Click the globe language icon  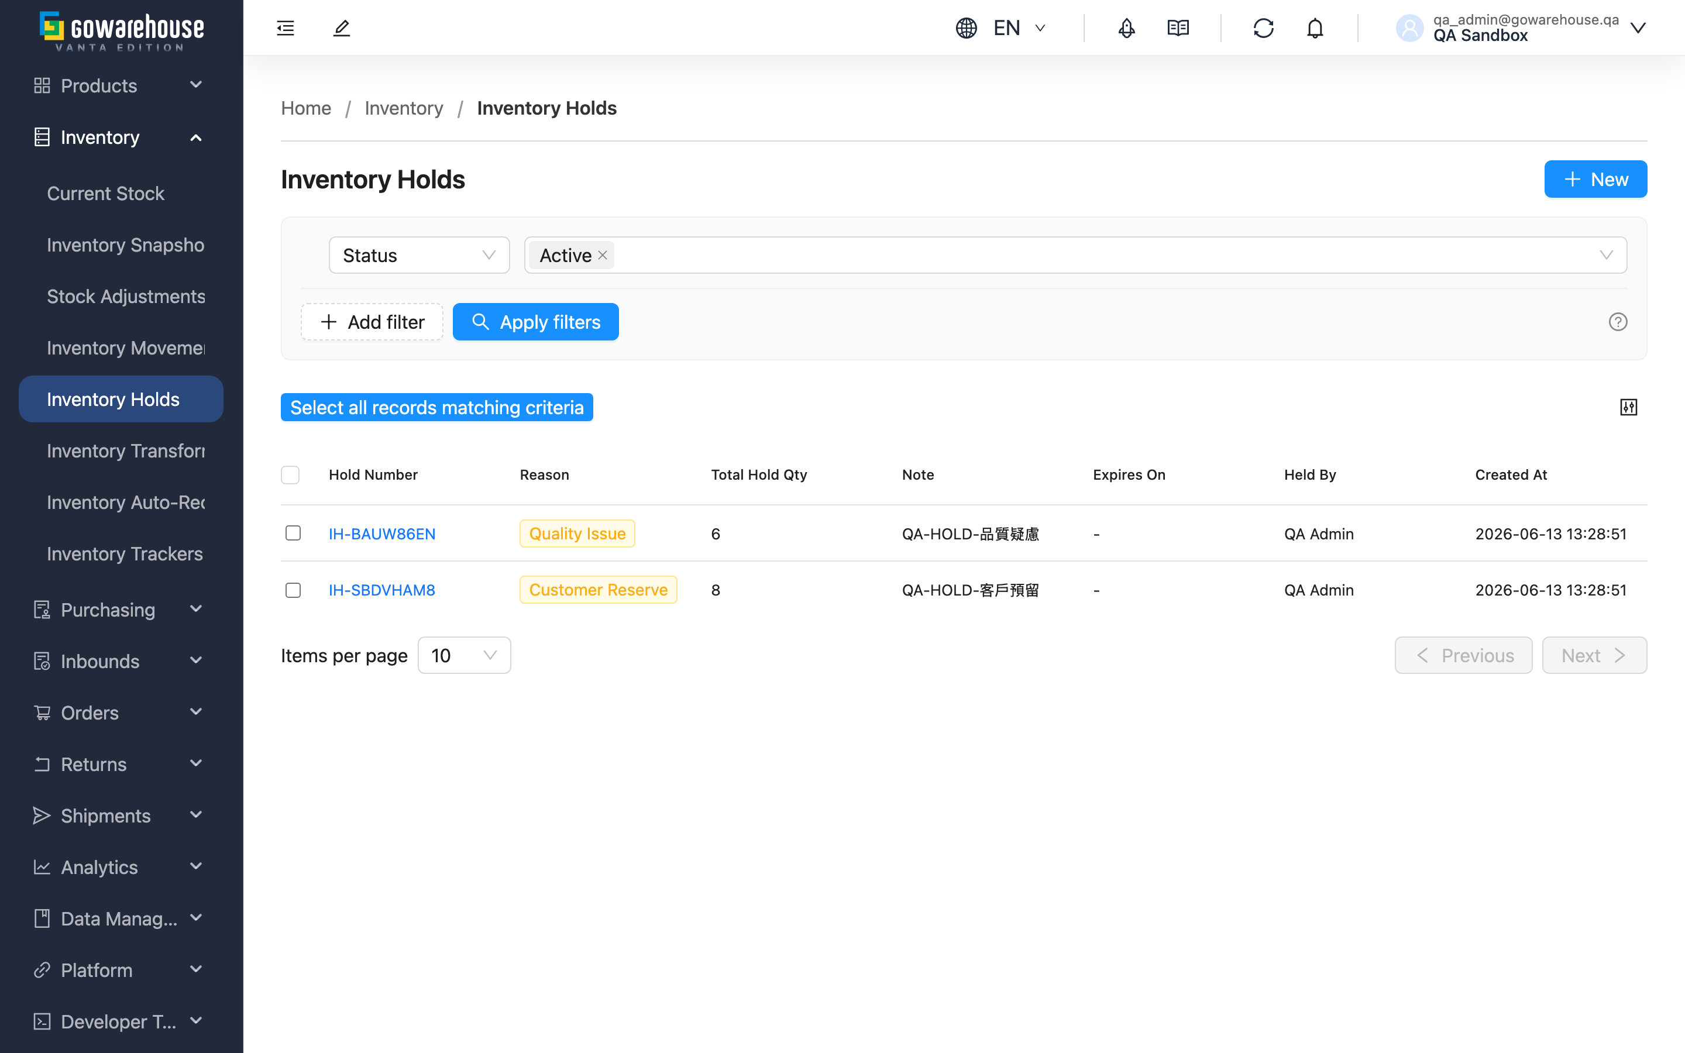click(x=967, y=28)
